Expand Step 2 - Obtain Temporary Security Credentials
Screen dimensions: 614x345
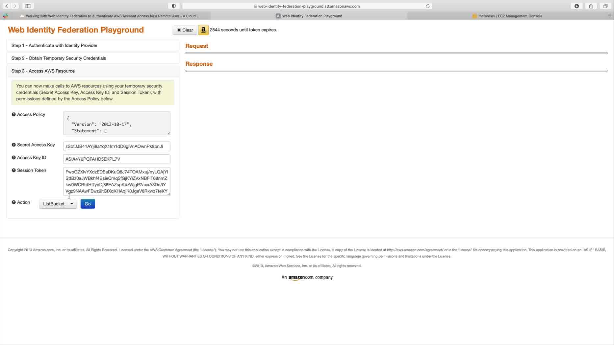(x=93, y=58)
